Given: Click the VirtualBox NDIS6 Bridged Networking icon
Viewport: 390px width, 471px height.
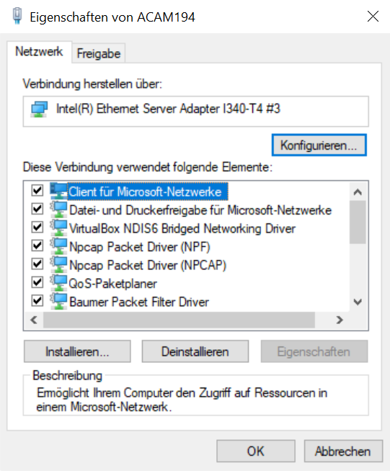Looking at the screenshot, I should (x=58, y=228).
